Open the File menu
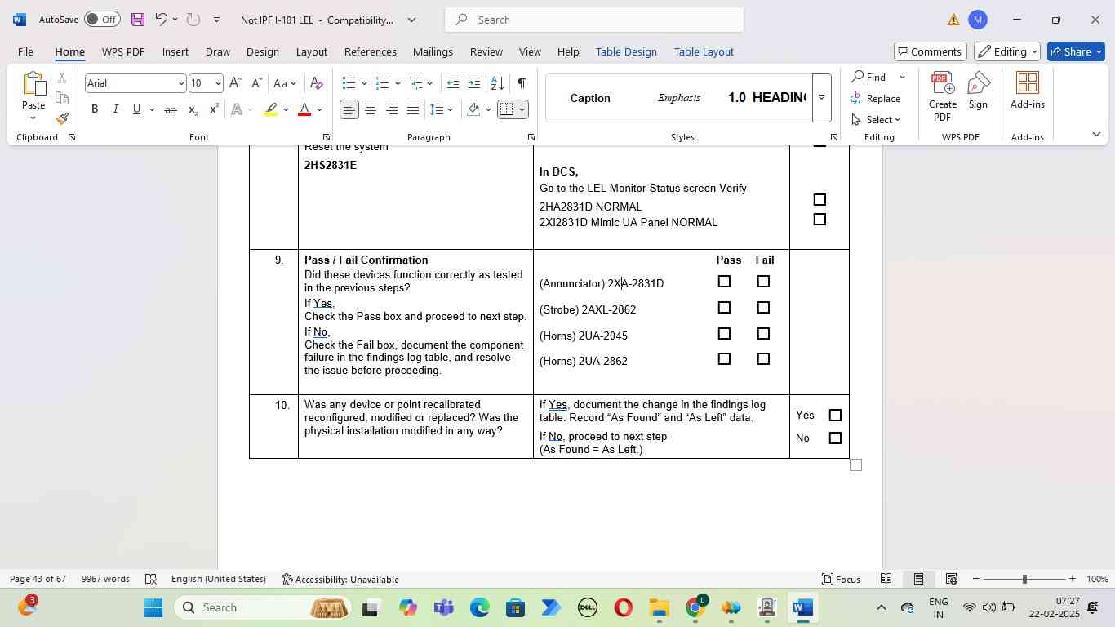This screenshot has width=1115, height=627. point(25,51)
